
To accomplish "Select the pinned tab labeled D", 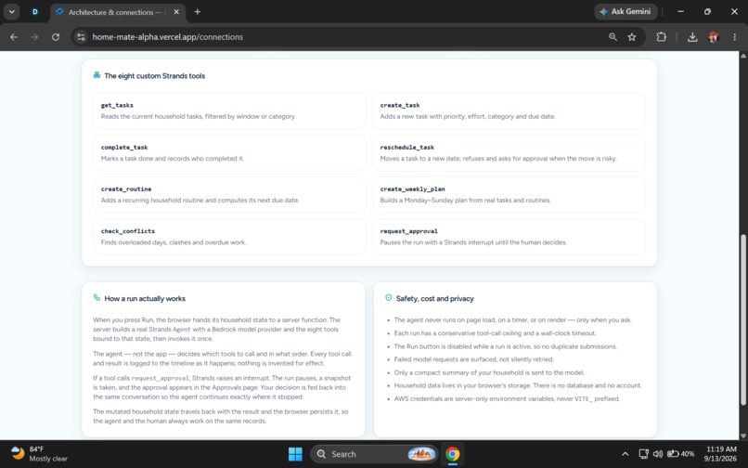I will 35,12.
